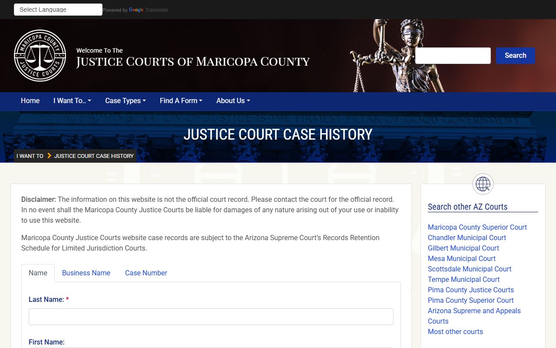Expand the Find A Form menu
Viewport: 556px width, 348px height.
(181, 100)
